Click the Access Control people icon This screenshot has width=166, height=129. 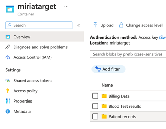coord(8,57)
